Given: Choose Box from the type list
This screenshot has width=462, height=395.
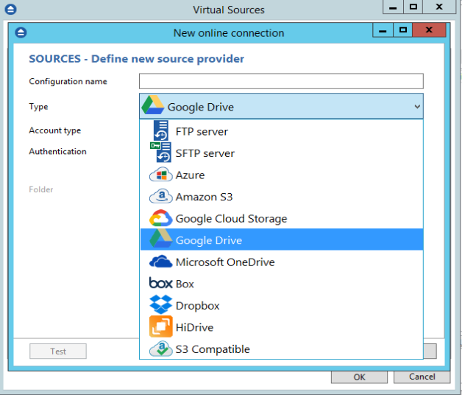Looking at the screenshot, I should point(281,284).
